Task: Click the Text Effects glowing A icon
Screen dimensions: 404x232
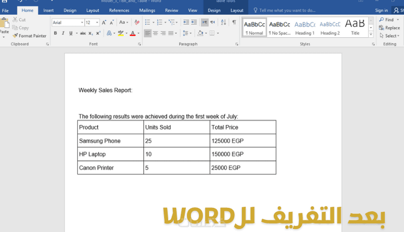Action: (109, 33)
